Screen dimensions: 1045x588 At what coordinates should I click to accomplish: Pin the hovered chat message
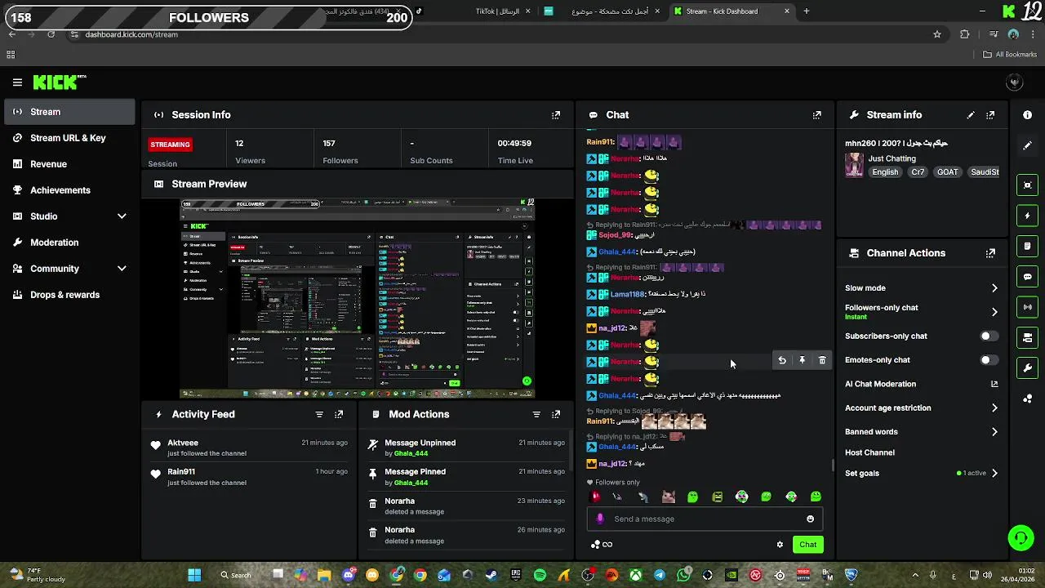coord(802,360)
